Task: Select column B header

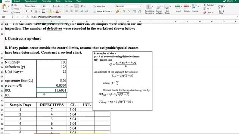Action: [52, 22]
